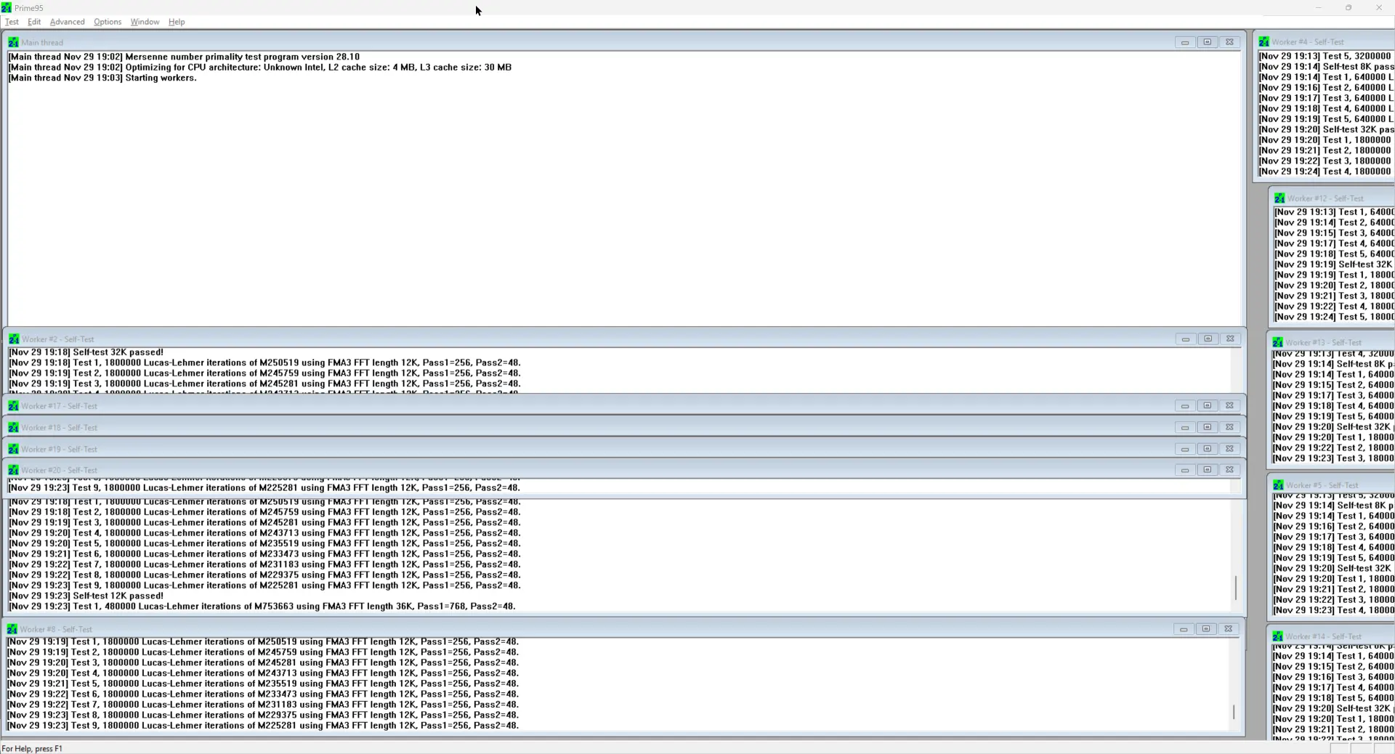This screenshot has height=754, width=1395.
Task: Minimize the Worker #2 window
Action: 1186,339
